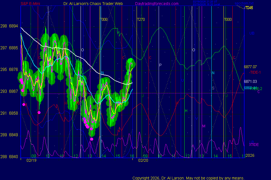This screenshot has height=180, width=271.
Task: Click the blue UB legend label
Action: pyautogui.click(x=252, y=34)
